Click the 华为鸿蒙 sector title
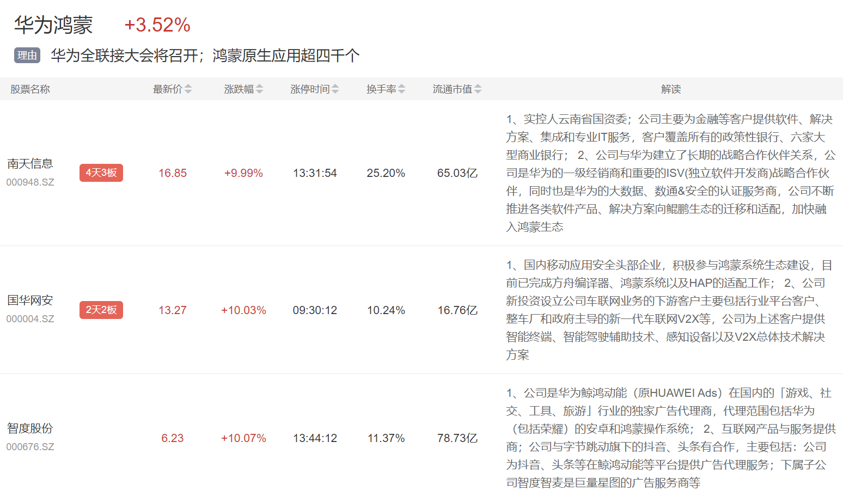The height and width of the screenshot is (497, 843). pyautogui.click(x=53, y=25)
